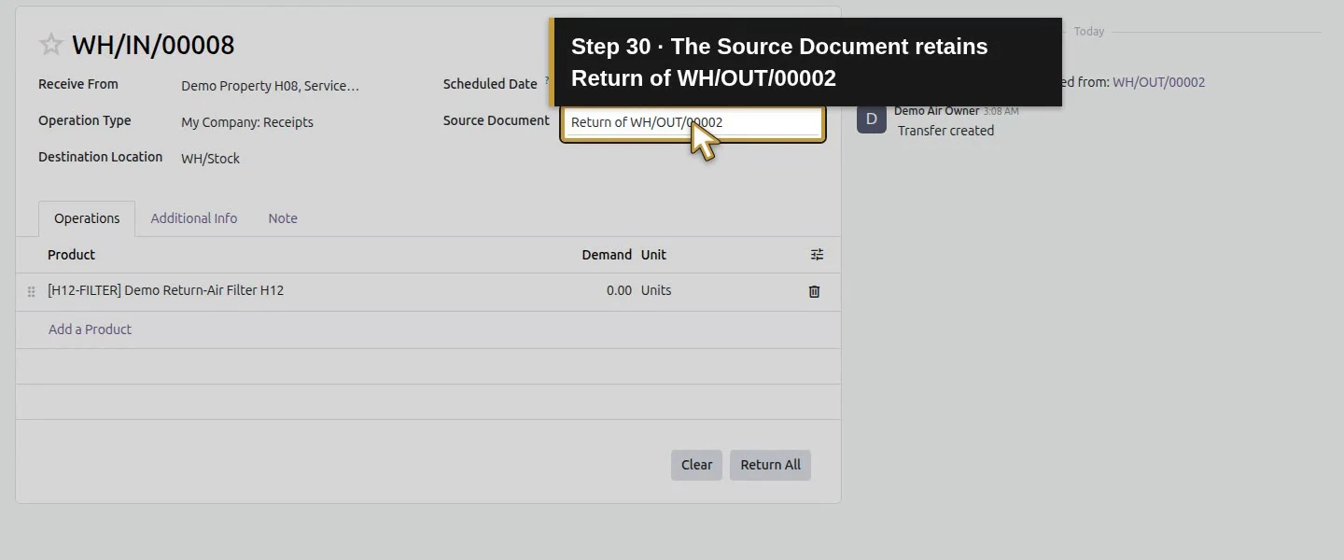The image size is (1344, 560).
Task: Edit the 0.00 demand value
Action: [x=619, y=290]
